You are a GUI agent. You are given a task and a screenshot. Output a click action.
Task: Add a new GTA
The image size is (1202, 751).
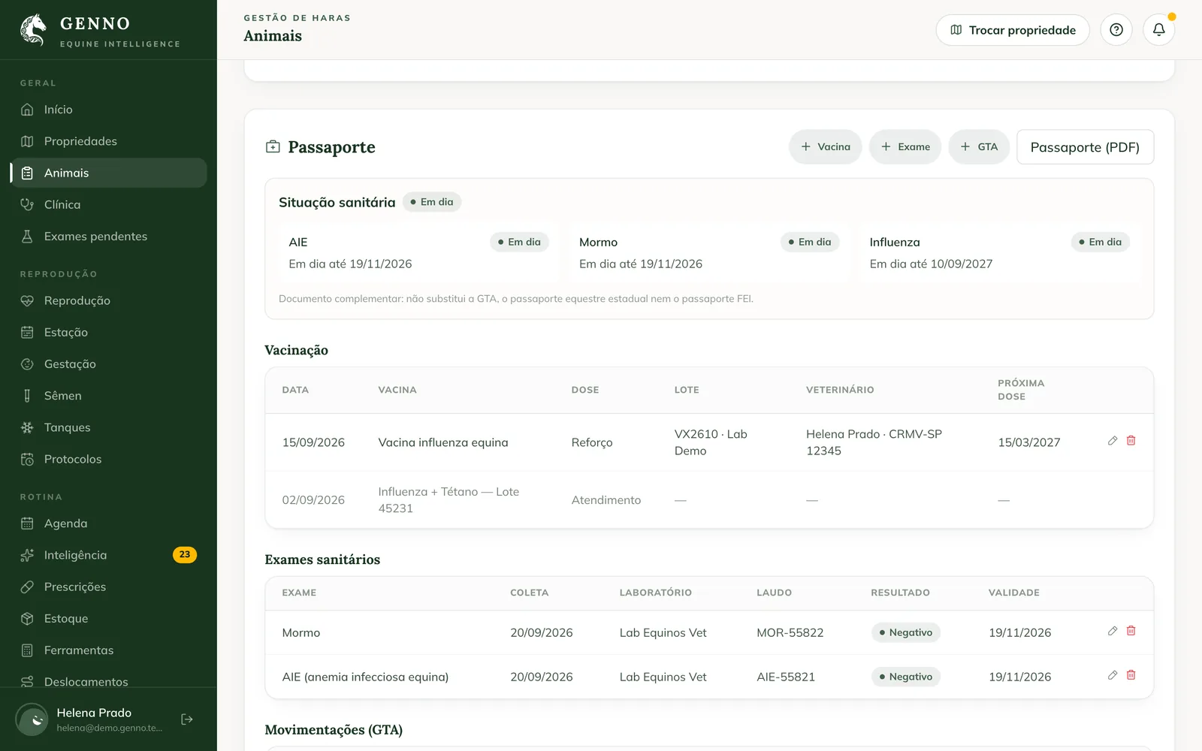[x=979, y=146]
